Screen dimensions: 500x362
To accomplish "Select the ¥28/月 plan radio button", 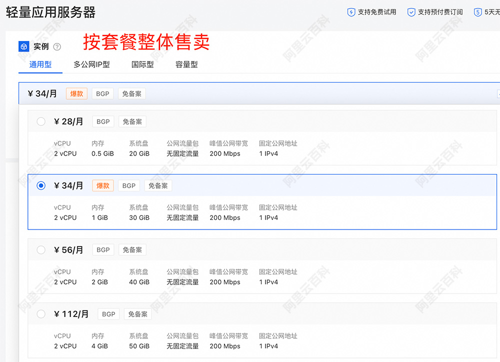I will click(41, 121).
